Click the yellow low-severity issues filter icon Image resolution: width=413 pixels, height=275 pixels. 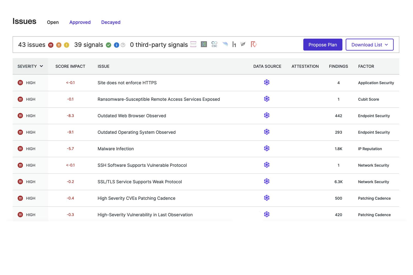pos(67,45)
